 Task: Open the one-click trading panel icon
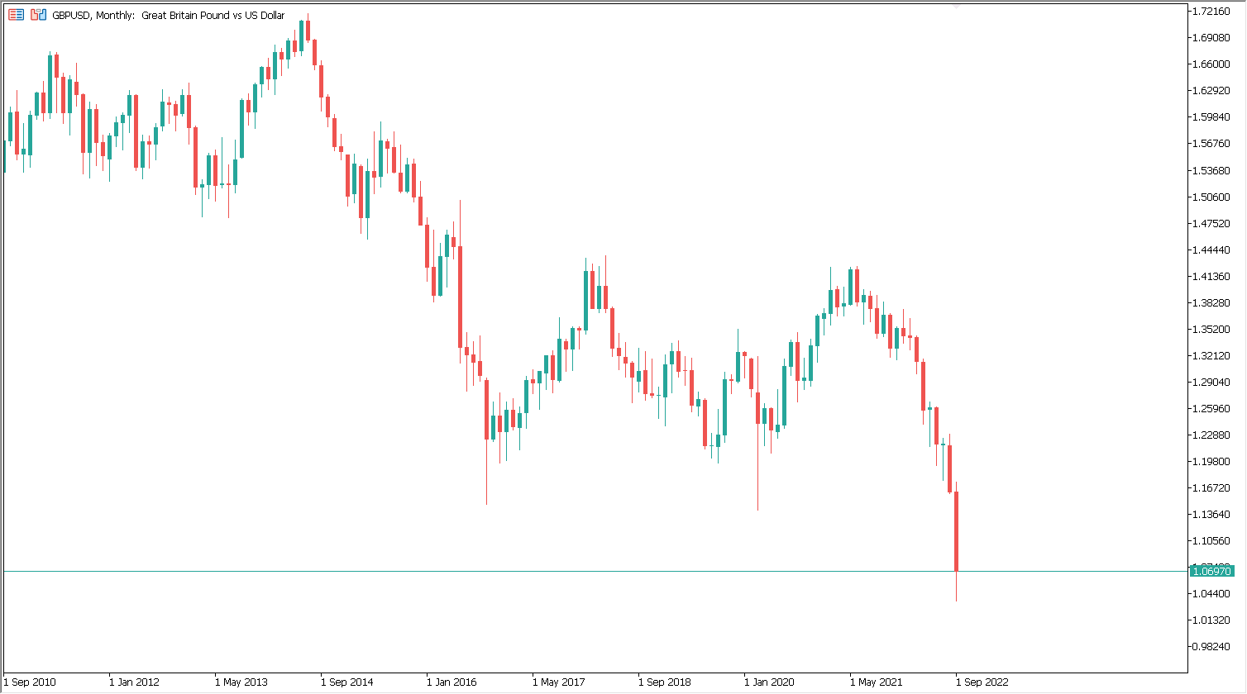point(38,15)
